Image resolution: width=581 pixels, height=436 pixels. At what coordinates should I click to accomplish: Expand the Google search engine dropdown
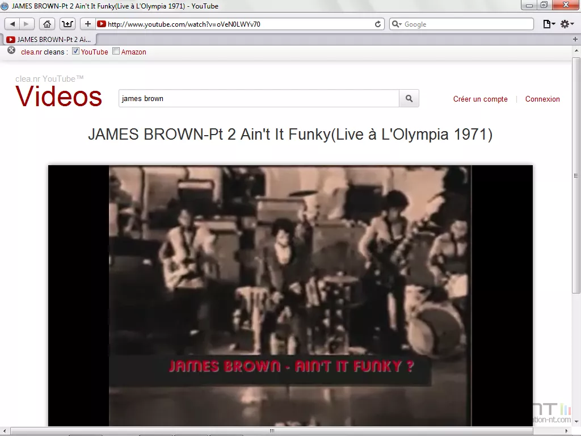397,24
